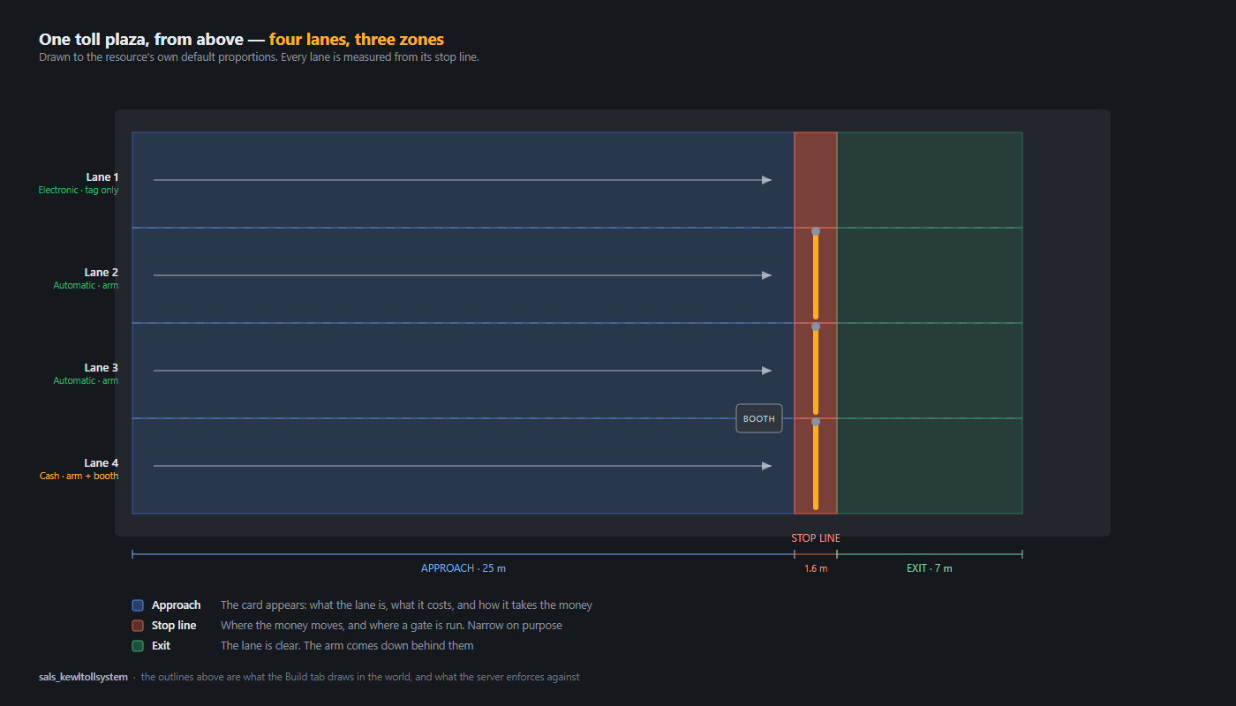Click the gray pivot dot atop Lane 2's gate arm
The image size is (1236, 706).
point(816,231)
